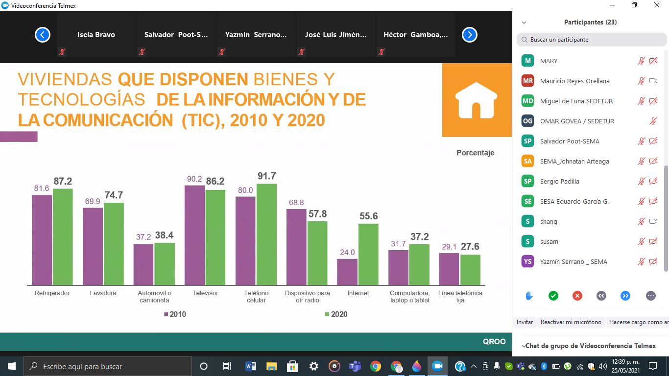This screenshot has height=376, width=669.
Task: Click the participants list scrollbar
Action: pos(665,218)
